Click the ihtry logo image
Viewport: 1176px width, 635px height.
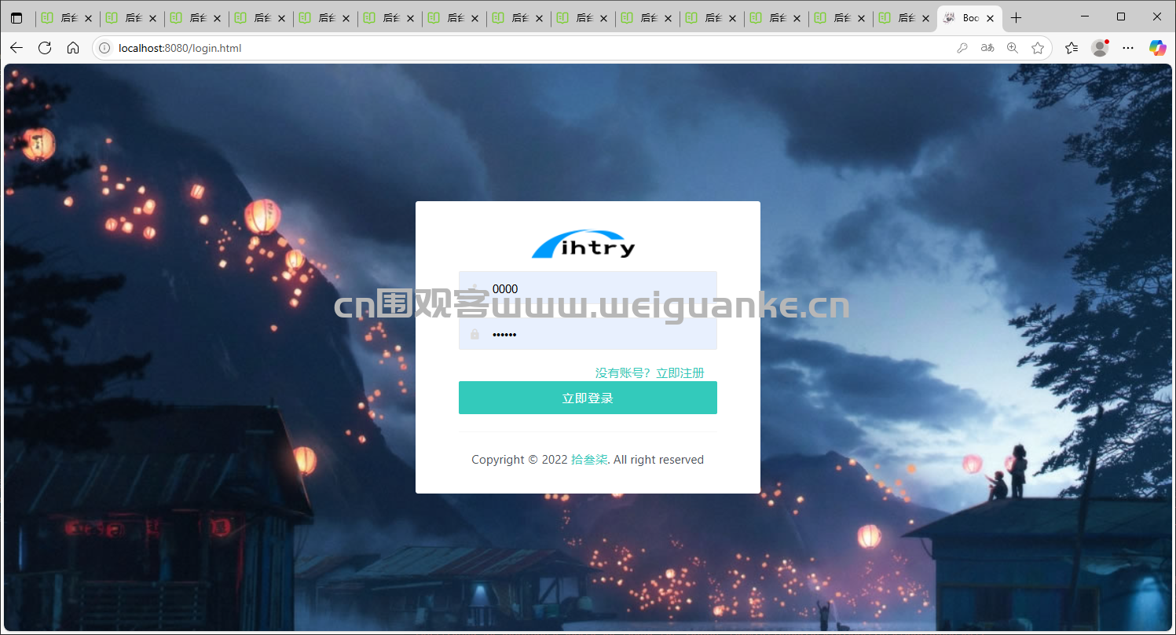[584, 244]
